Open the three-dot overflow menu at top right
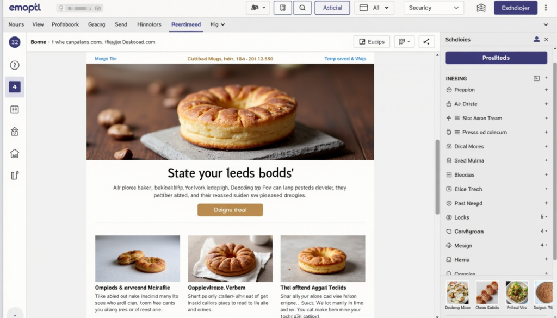 click(x=546, y=8)
